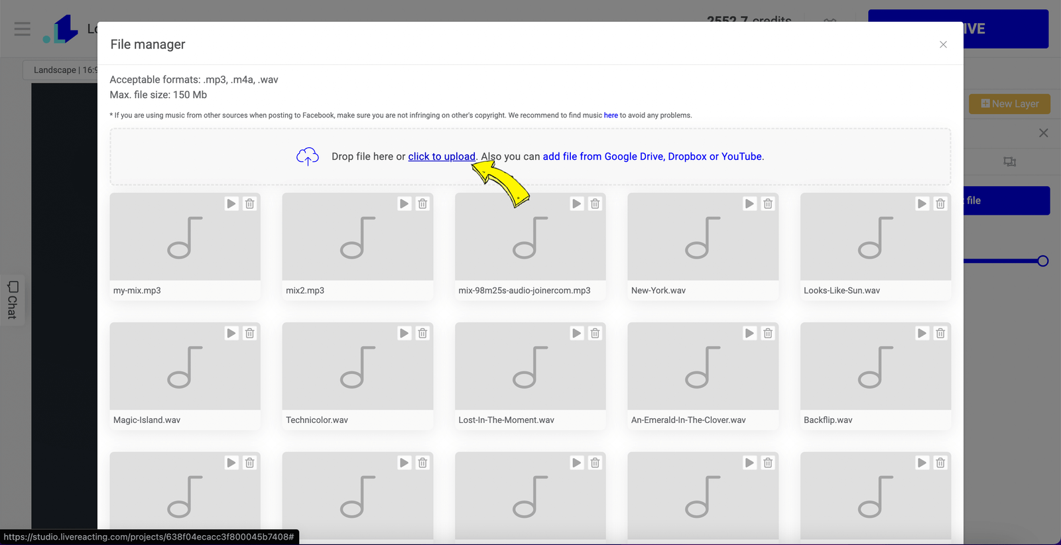Select the New-York.wav thumbnail
The width and height of the screenshot is (1061, 545).
[x=703, y=237]
